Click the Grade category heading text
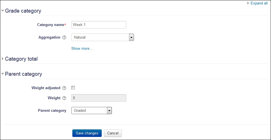This screenshot has width=271, height=140. (23, 11)
